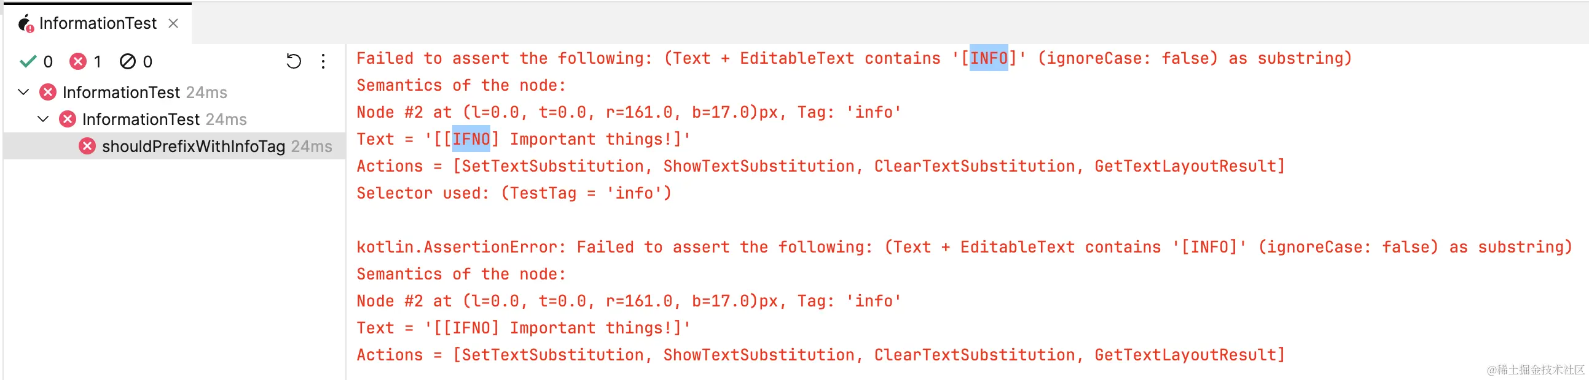Click the InformationTest tab run icon
Screen dimensions: 1589x380
25,23
